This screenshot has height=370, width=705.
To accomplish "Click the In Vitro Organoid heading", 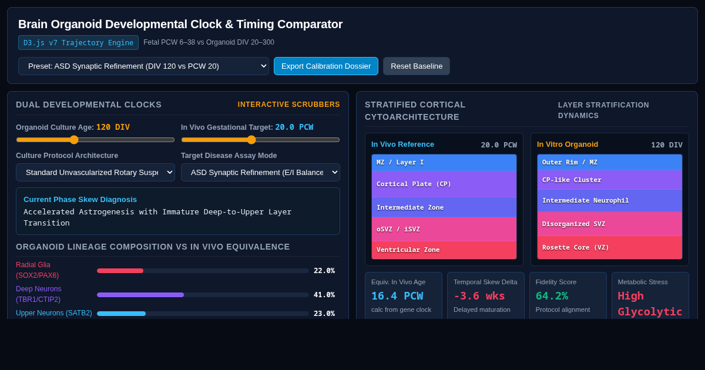I will [568, 144].
